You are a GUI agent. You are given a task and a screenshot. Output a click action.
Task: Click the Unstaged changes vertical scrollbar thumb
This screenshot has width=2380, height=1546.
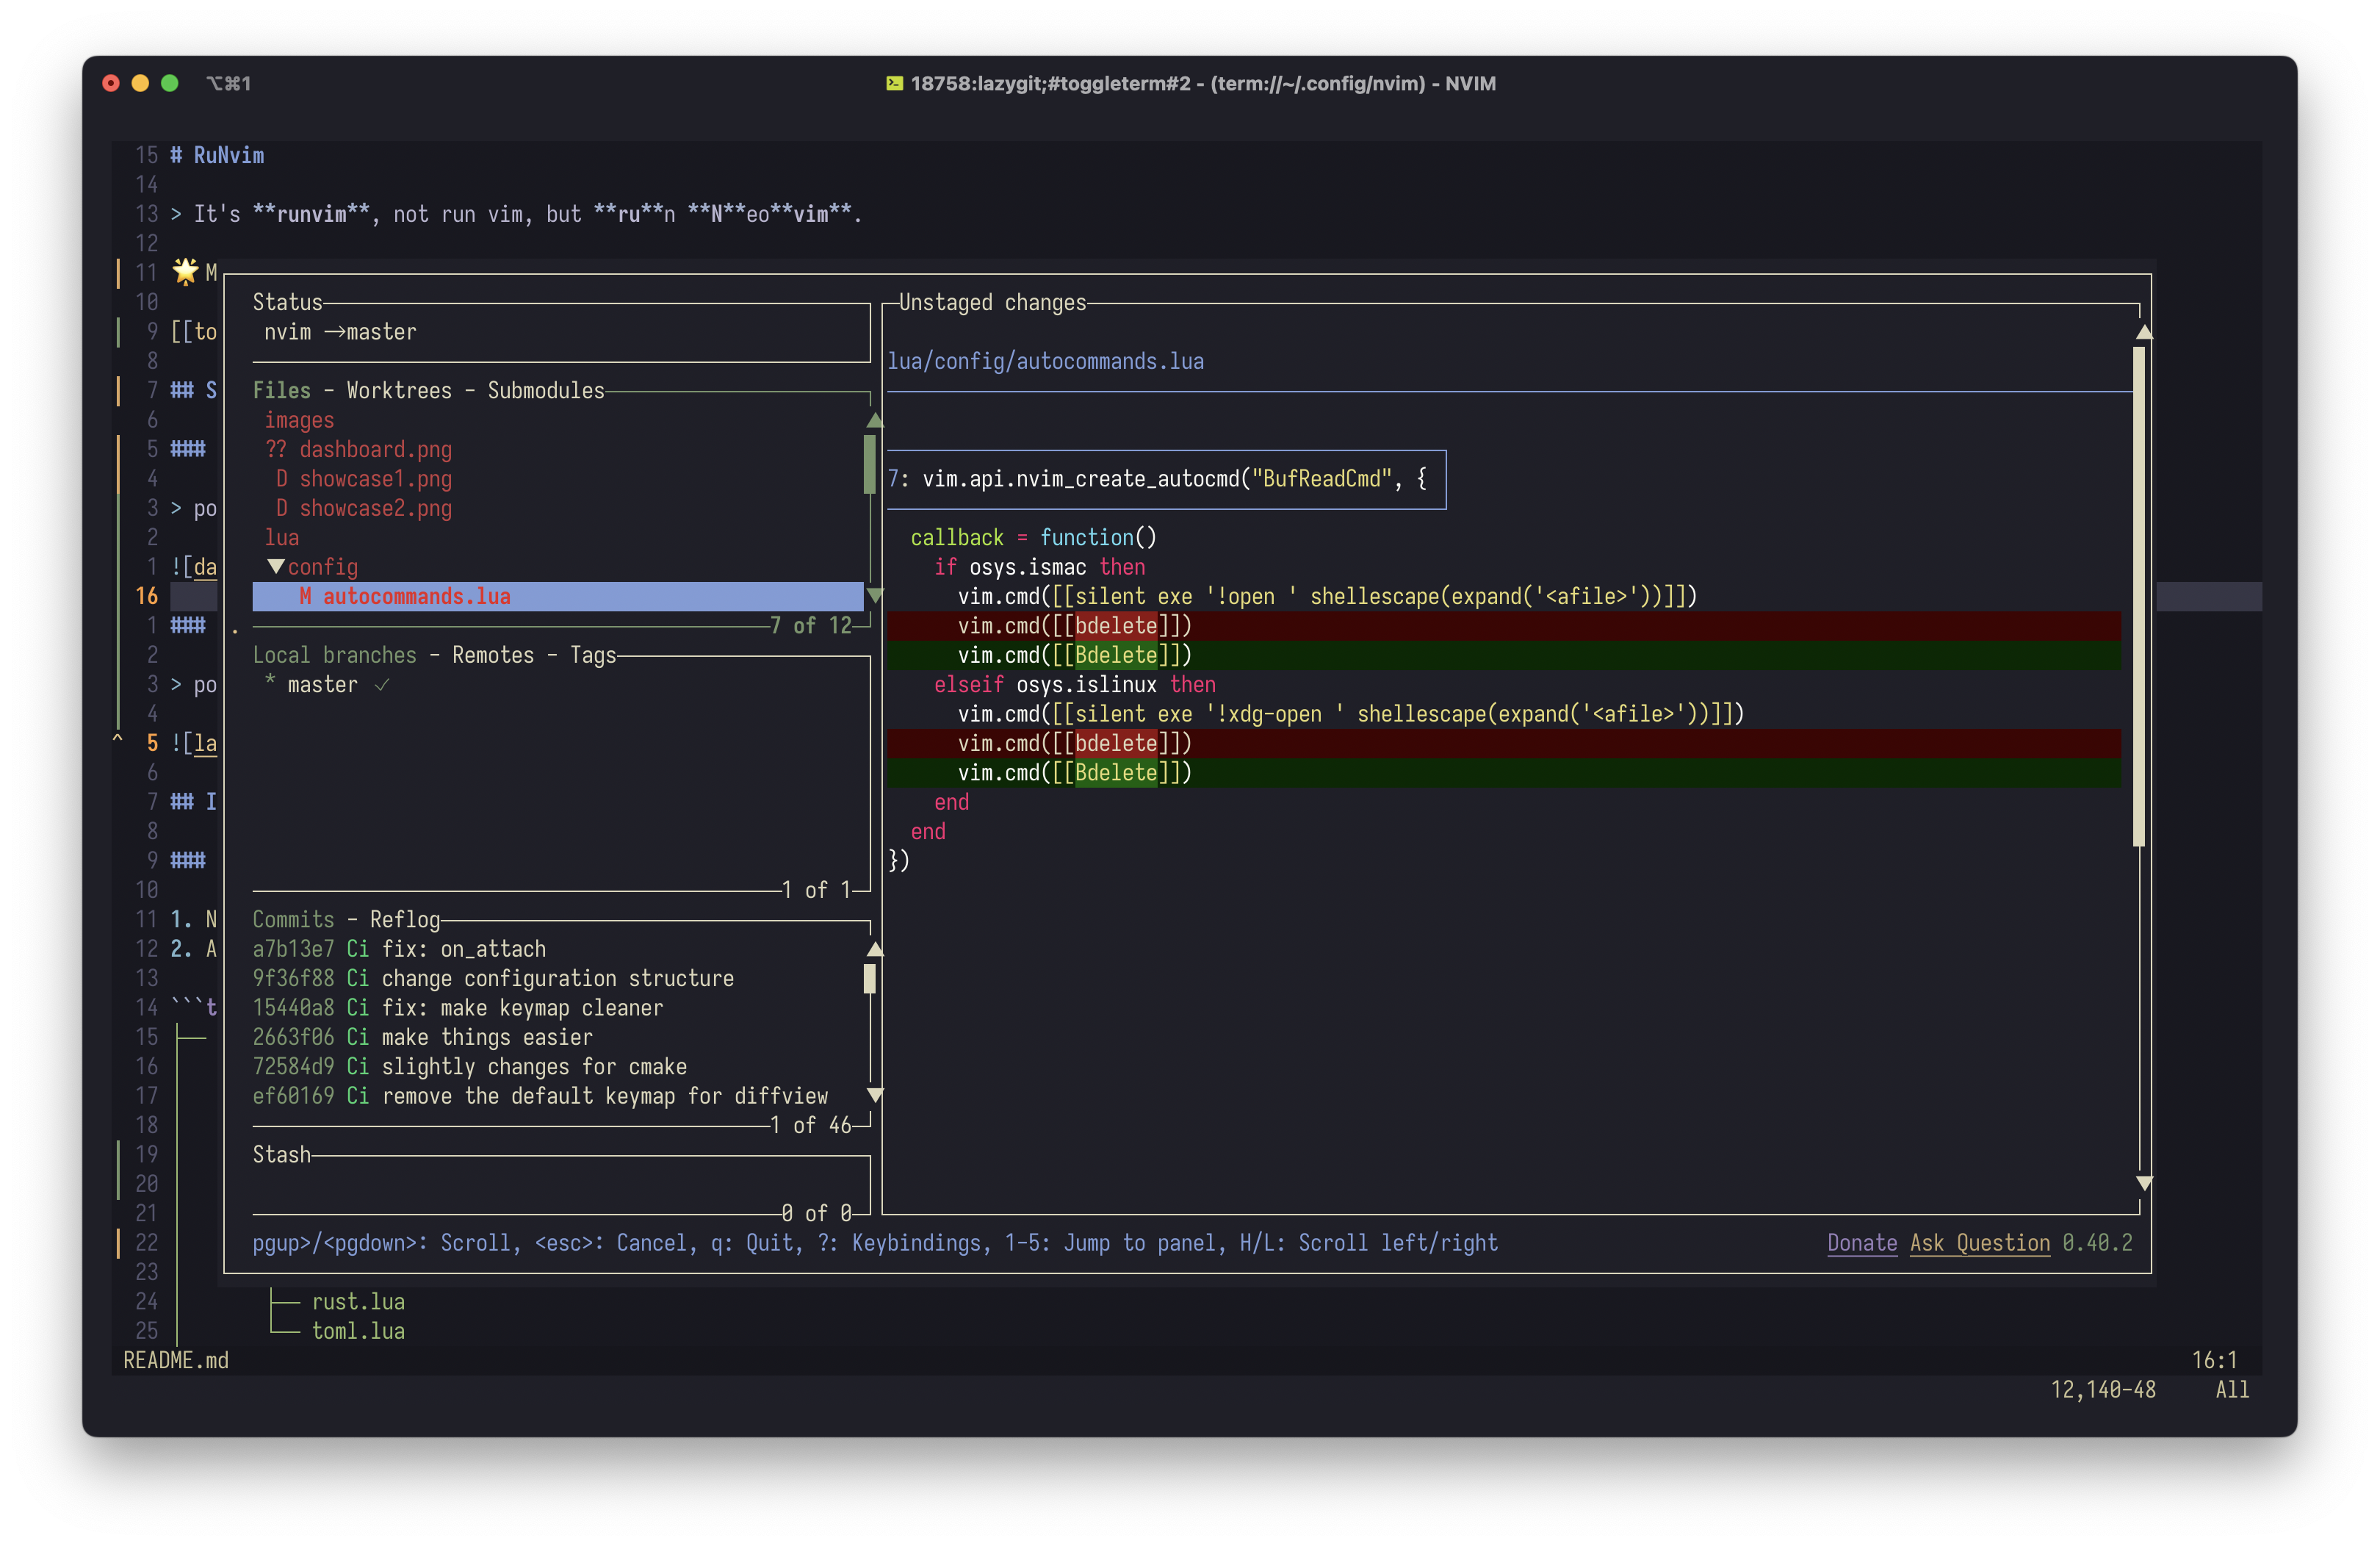point(2139,596)
